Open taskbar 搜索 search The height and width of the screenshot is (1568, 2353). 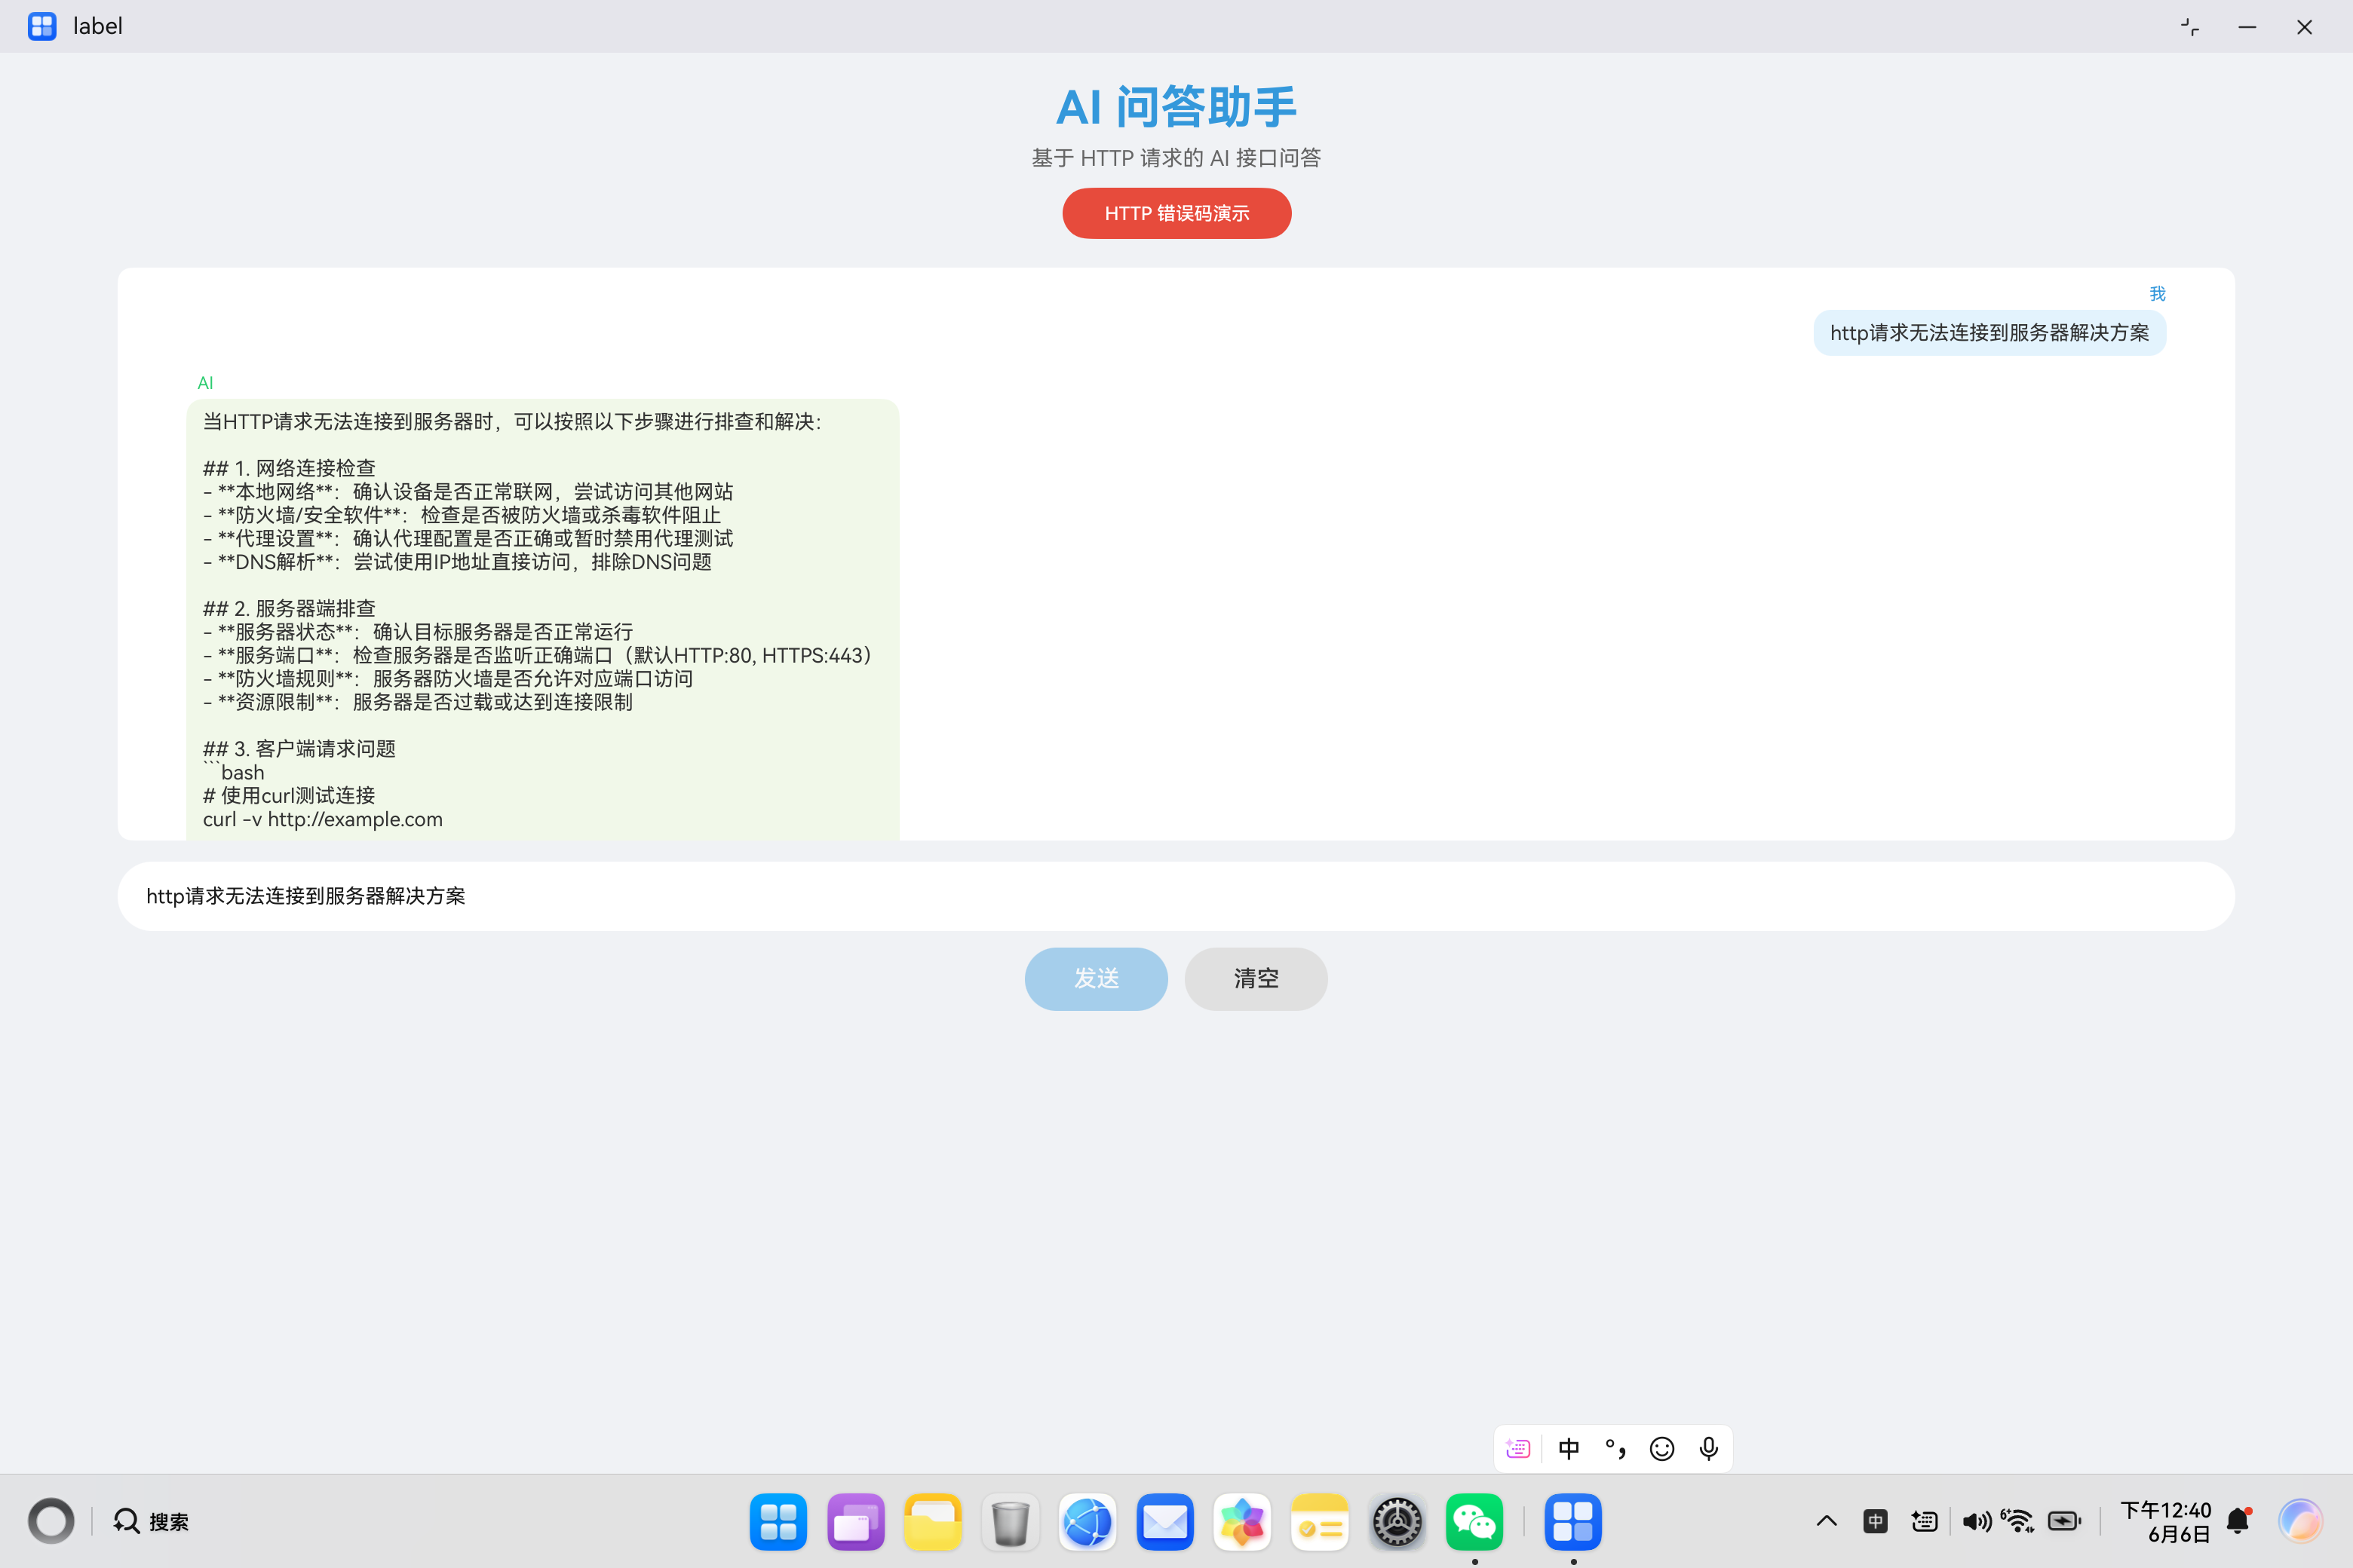tap(151, 1521)
